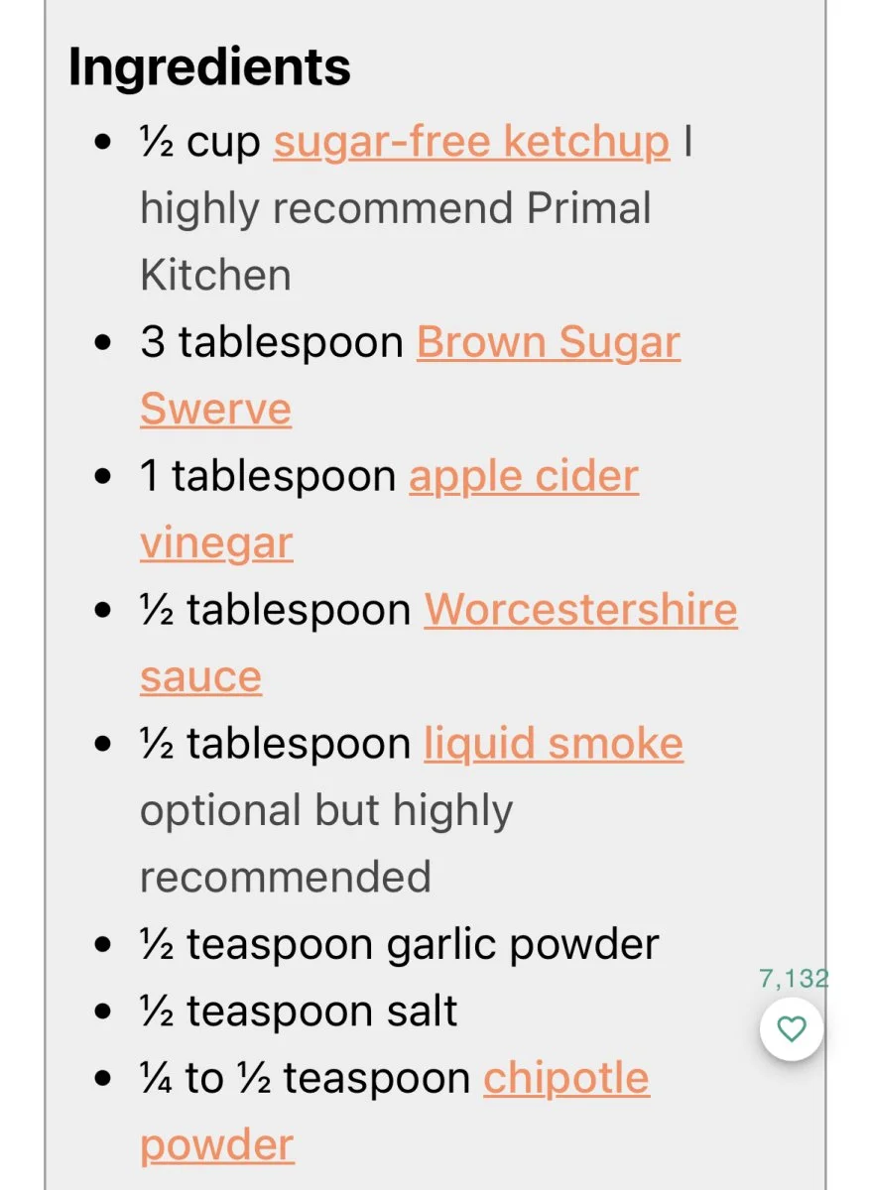Open the liquid smoke link
Screen dimensions: 870x1190
click(x=554, y=745)
